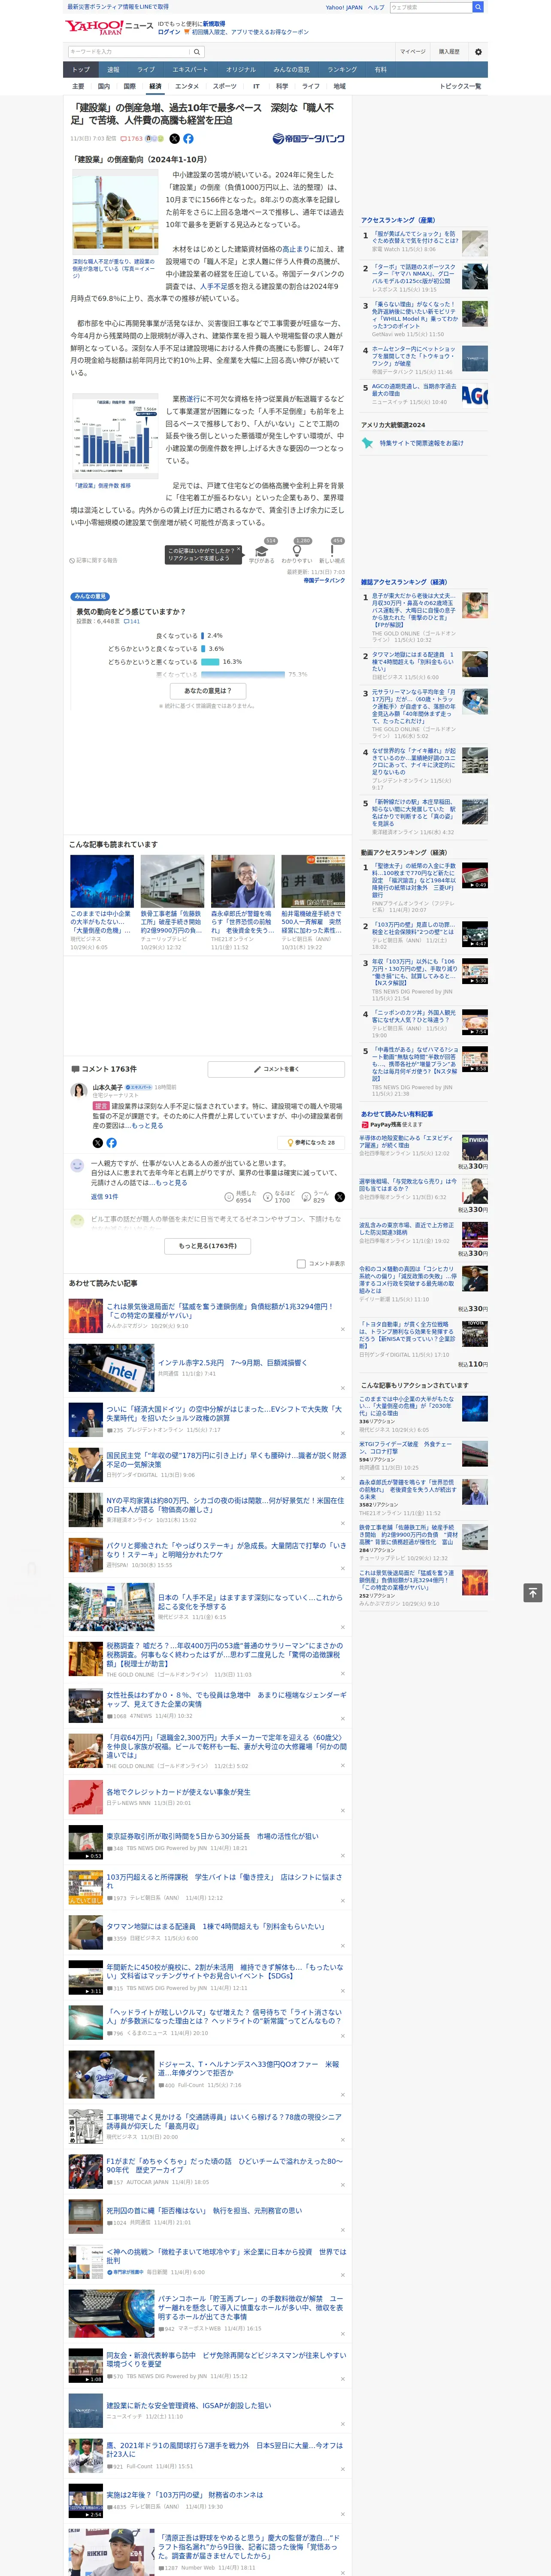This screenshot has width=551, height=2576.
Task: Open article 東京証券取引所が取引時間を5日から30分延長
Action: (212, 1837)
